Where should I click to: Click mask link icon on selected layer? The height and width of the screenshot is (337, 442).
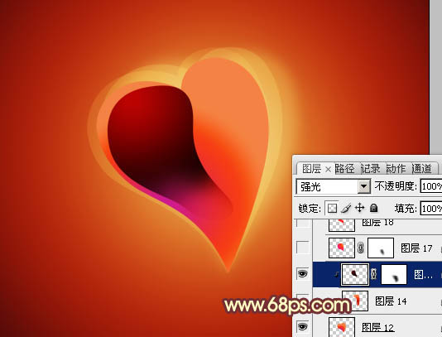(373, 274)
